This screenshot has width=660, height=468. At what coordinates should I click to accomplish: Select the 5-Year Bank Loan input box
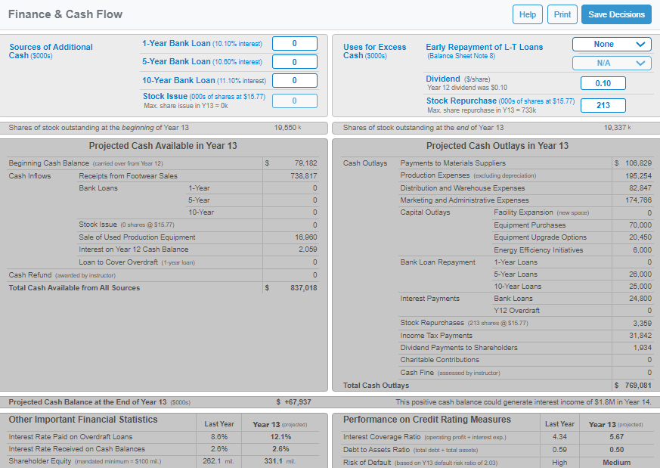click(x=294, y=62)
